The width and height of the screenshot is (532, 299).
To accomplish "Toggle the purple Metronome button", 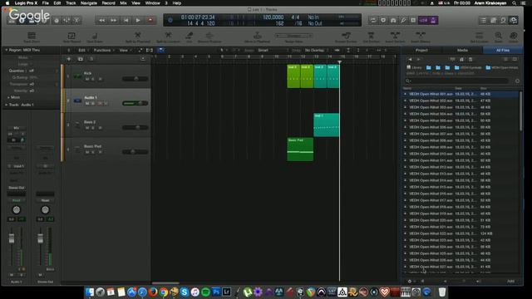I will click(433, 20).
